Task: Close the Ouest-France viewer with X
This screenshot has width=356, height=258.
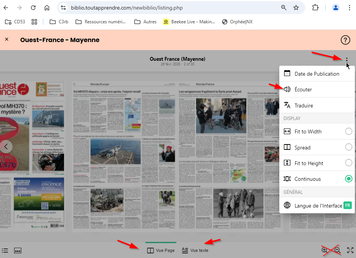Action: 7,39
